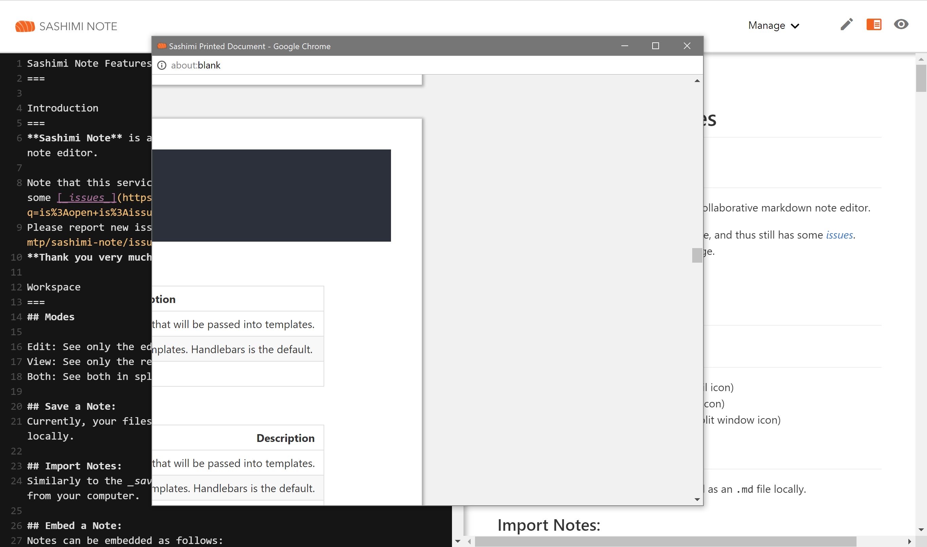Screen dimensions: 927x547
Task: Minimize the Sashimi Printed Document window
Action: [x=624, y=46]
